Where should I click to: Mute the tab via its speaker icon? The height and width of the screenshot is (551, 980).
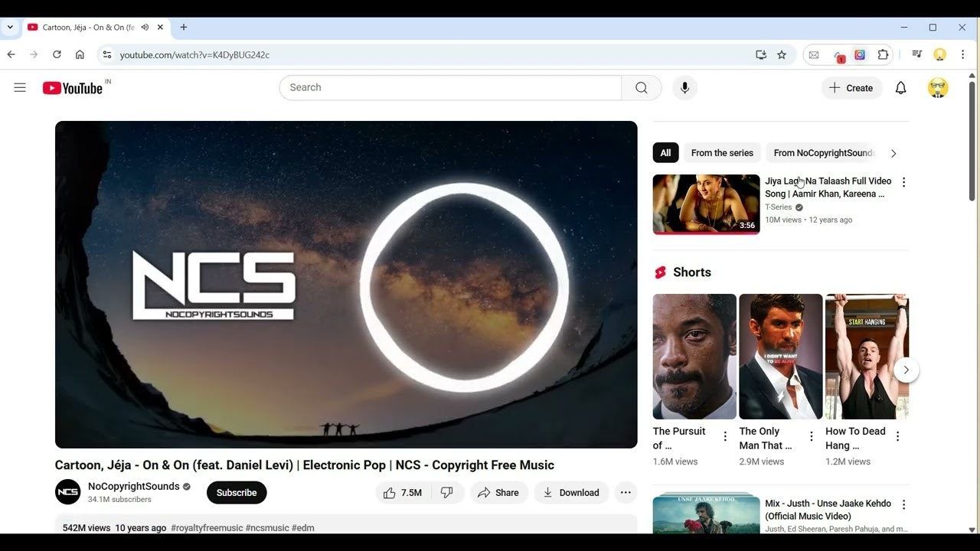tap(144, 27)
